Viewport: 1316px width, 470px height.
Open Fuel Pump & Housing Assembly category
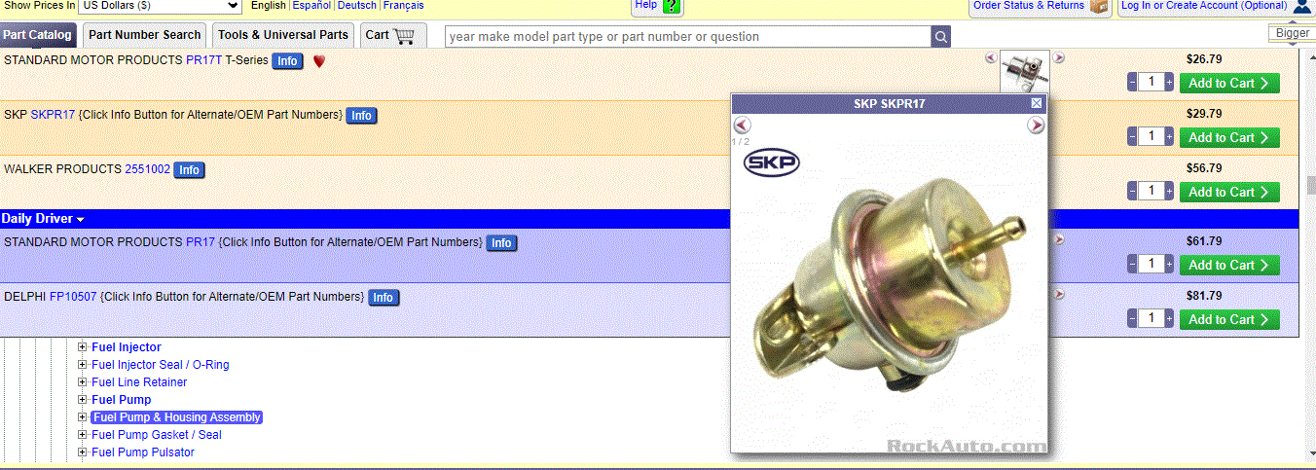tap(176, 417)
